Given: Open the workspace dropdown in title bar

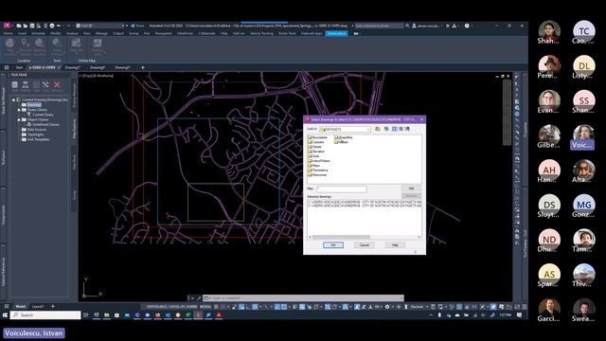Looking at the screenshot, I should (x=123, y=26).
